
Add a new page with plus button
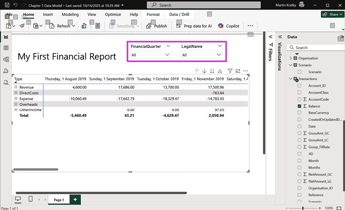pyautogui.click(x=75, y=200)
